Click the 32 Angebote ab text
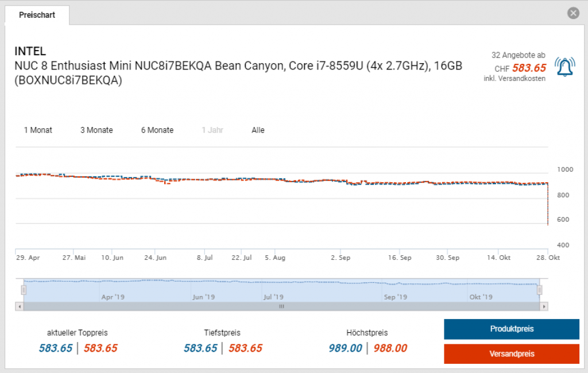The width and height of the screenshot is (588, 373). pos(518,55)
